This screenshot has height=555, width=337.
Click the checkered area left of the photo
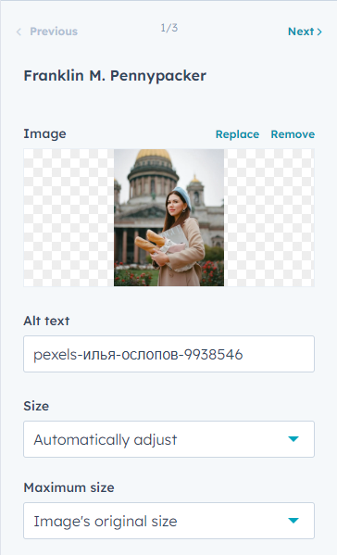click(69, 218)
